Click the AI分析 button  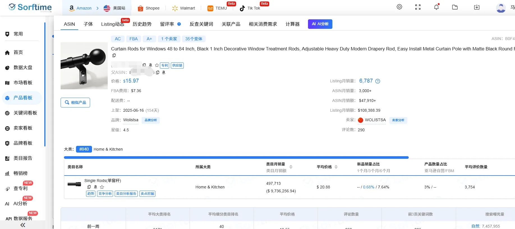320,24
